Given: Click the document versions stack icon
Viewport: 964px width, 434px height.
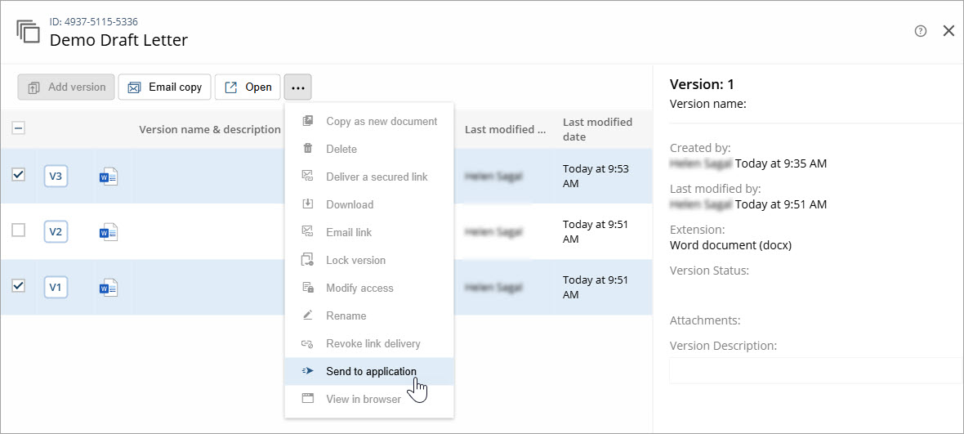Looking at the screenshot, I should pos(29,32).
